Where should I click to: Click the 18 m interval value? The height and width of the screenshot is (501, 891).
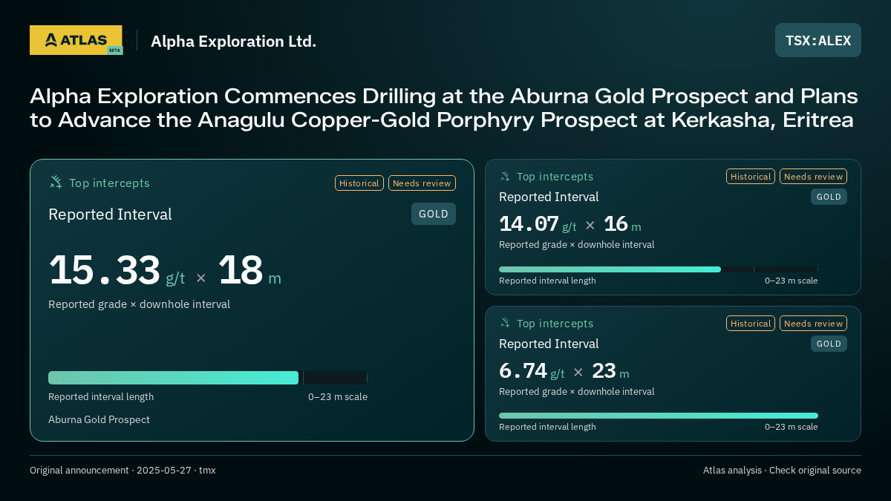coord(241,270)
